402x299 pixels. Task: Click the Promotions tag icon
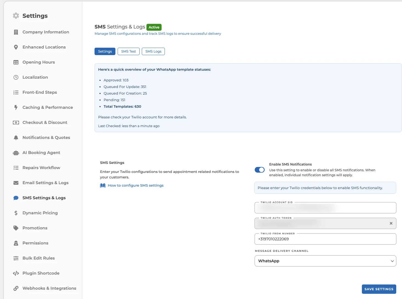(x=16, y=228)
